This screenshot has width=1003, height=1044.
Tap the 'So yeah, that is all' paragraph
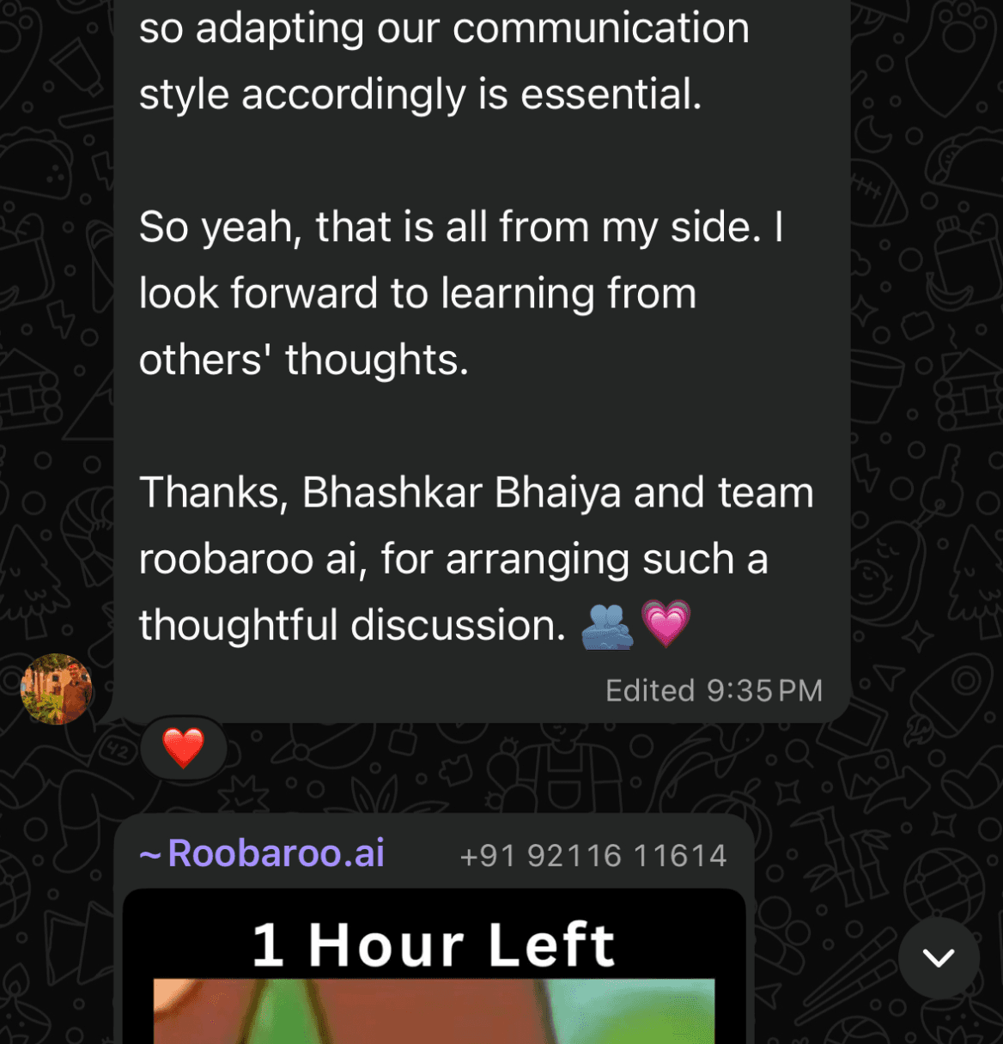pyautogui.click(x=461, y=293)
